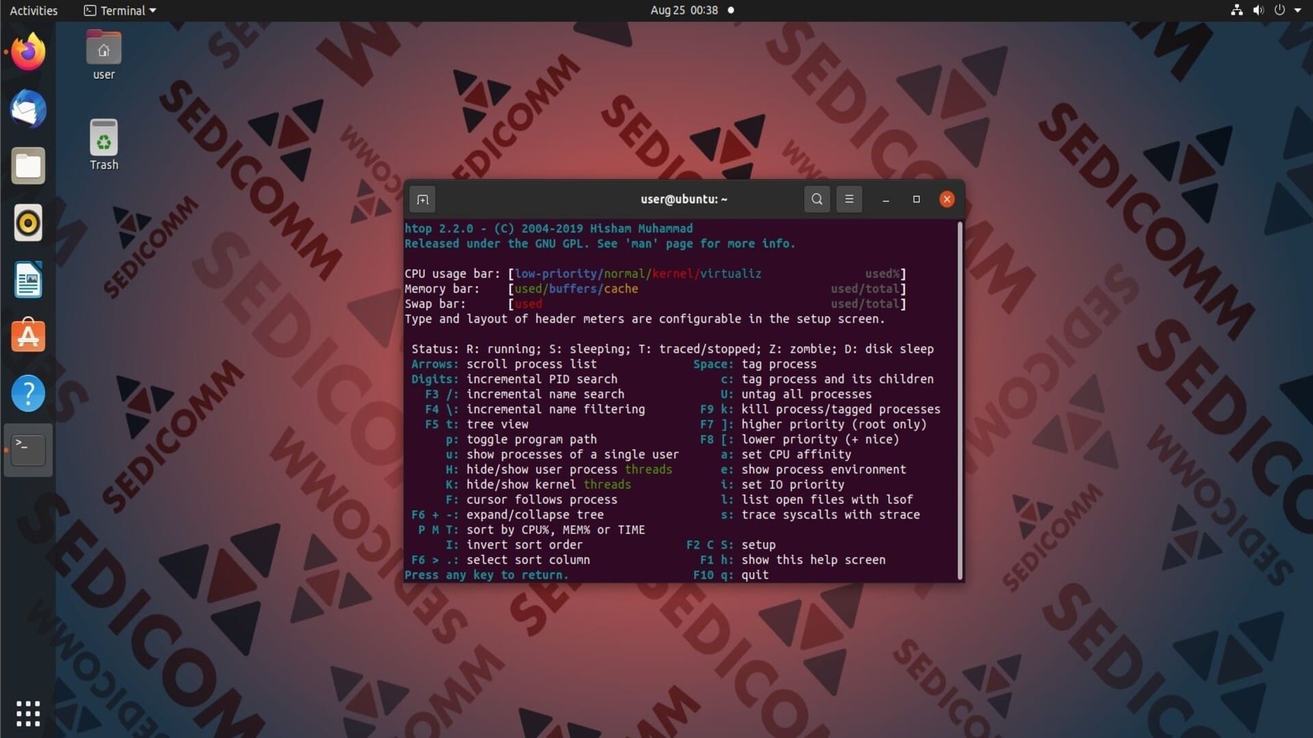The image size is (1313, 738).
Task: Expand the system menu arrow
Action: pyautogui.click(x=1297, y=10)
